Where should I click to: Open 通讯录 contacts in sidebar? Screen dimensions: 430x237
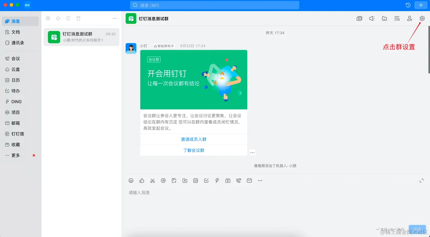20,43
